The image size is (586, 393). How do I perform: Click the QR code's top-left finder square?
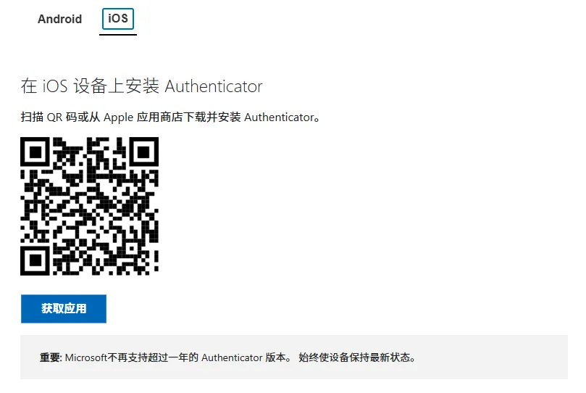click(35, 152)
